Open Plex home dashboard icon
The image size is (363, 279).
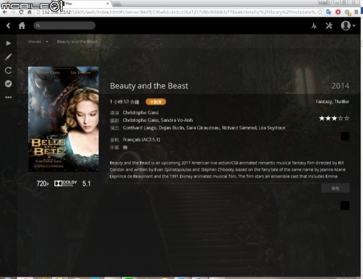click(22, 26)
